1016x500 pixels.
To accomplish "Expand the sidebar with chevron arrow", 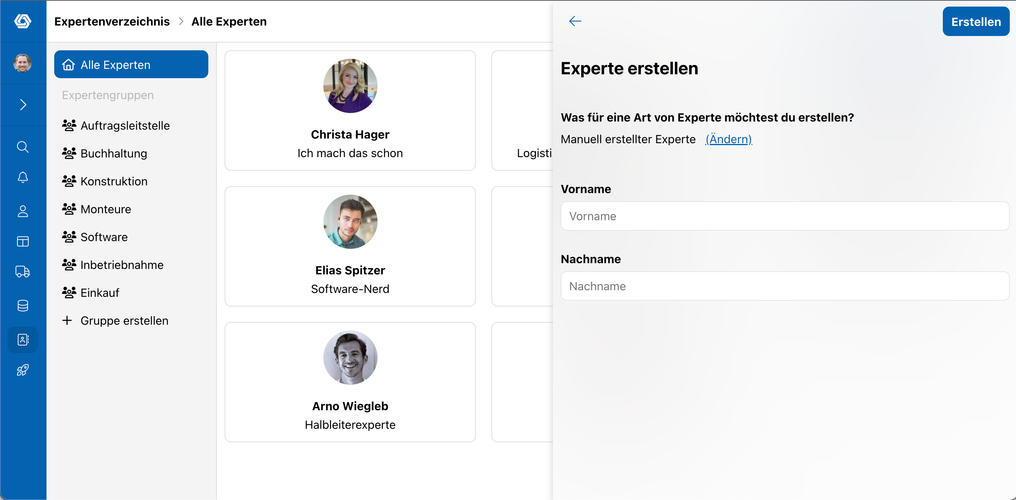I will [23, 104].
